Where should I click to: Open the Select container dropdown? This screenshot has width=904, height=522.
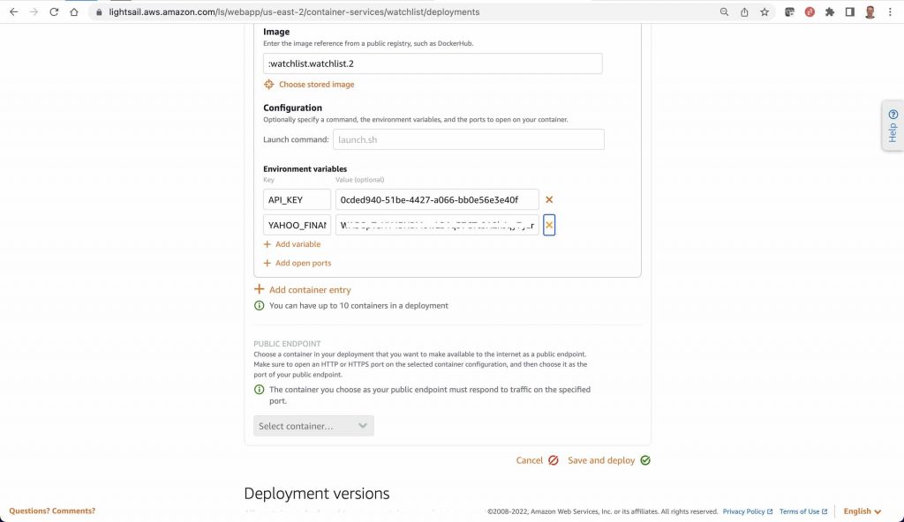[313, 425]
